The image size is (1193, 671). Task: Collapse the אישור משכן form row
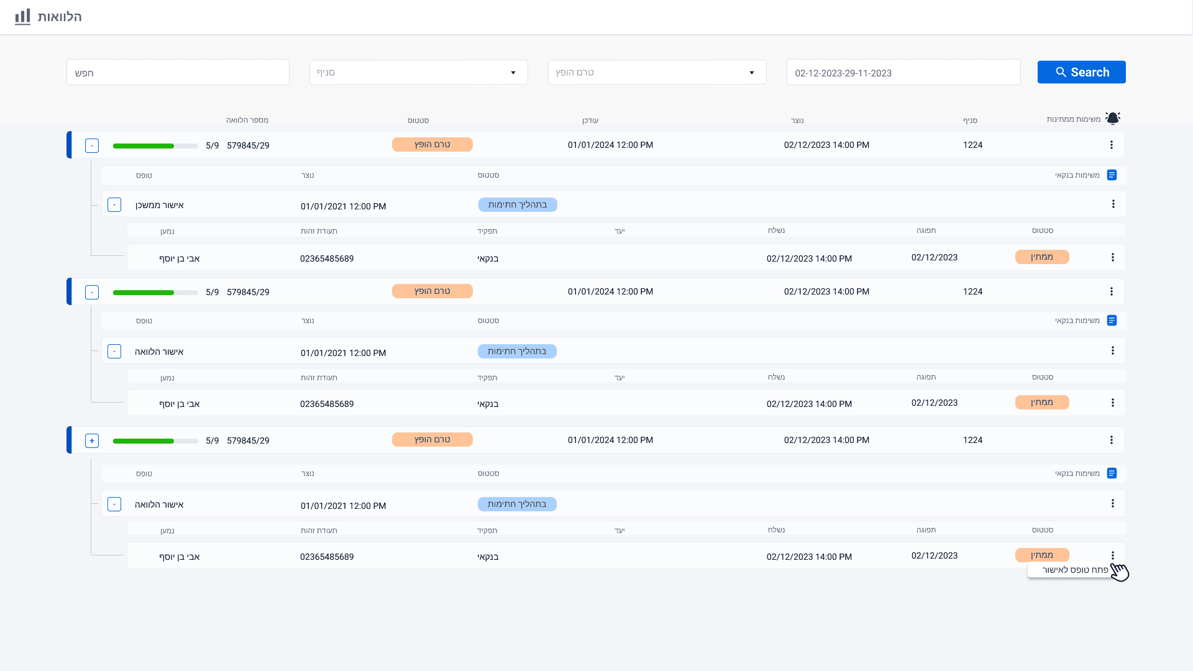(x=114, y=205)
